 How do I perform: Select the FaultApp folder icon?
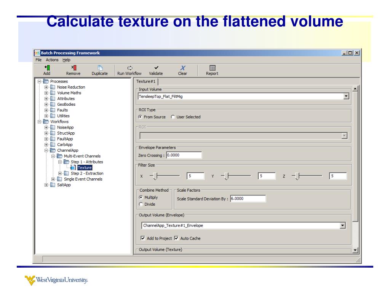tap(53, 138)
